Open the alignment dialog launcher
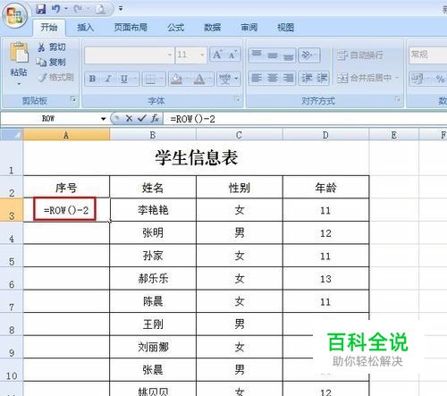 click(x=397, y=99)
